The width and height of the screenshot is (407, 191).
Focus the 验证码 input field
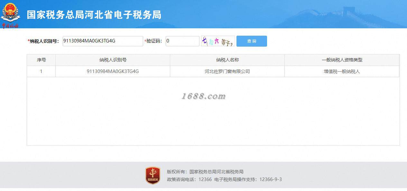pyautogui.click(x=182, y=41)
